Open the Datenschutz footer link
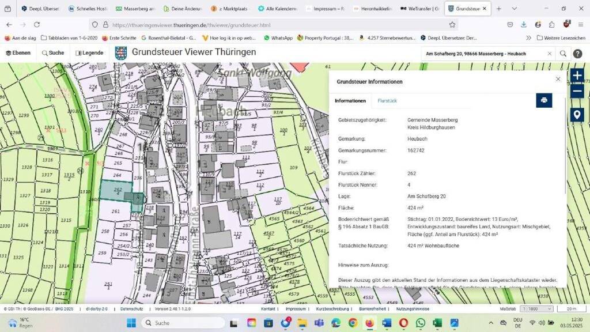 coord(131,309)
